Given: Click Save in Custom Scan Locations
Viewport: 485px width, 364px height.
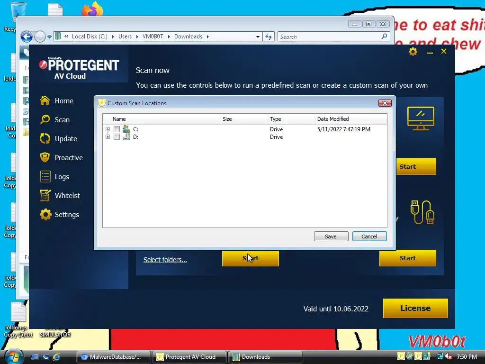Looking at the screenshot, I should (331, 236).
